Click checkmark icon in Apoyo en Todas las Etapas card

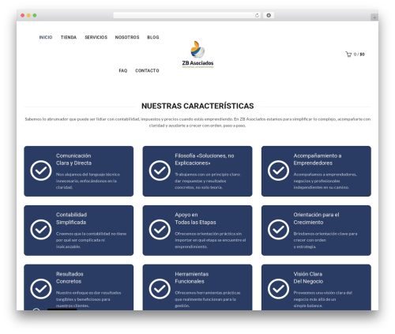[160, 230]
